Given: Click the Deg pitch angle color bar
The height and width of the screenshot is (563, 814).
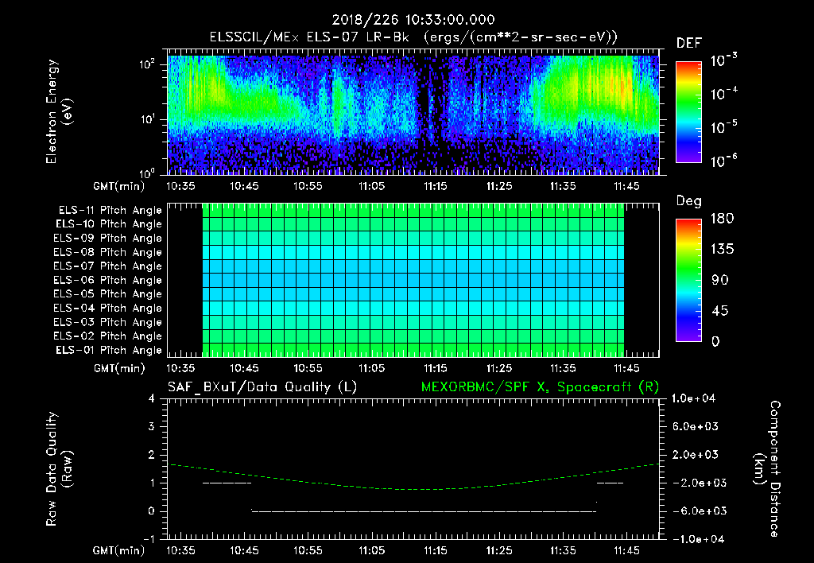Looking at the screenshot, I should 688,280.
